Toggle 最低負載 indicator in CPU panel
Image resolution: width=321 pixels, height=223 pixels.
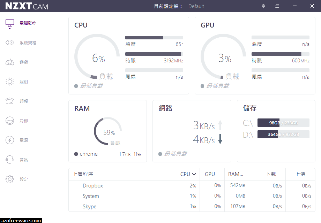coord(89,85)
